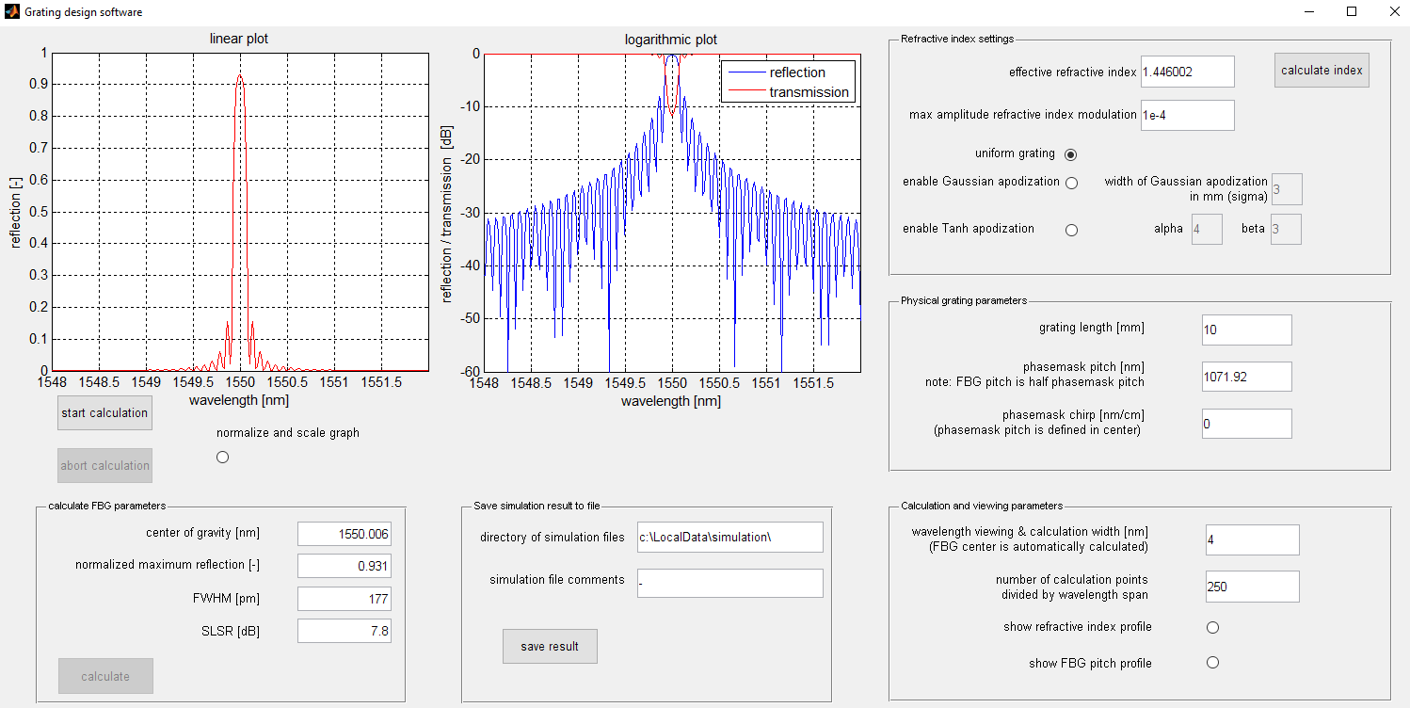This screenshot has width=1410, height=708.
Task: Select the max amplitude refractive index modulation field
Action: point(1188,115)
